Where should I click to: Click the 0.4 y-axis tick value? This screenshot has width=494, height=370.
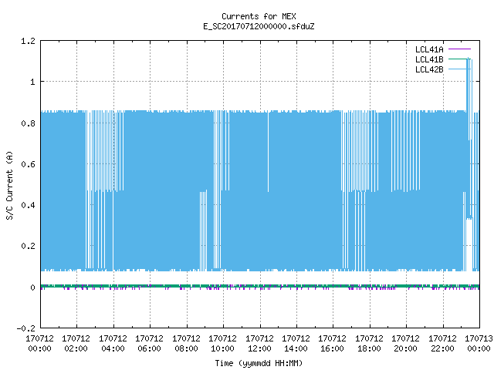pos(28,206)
